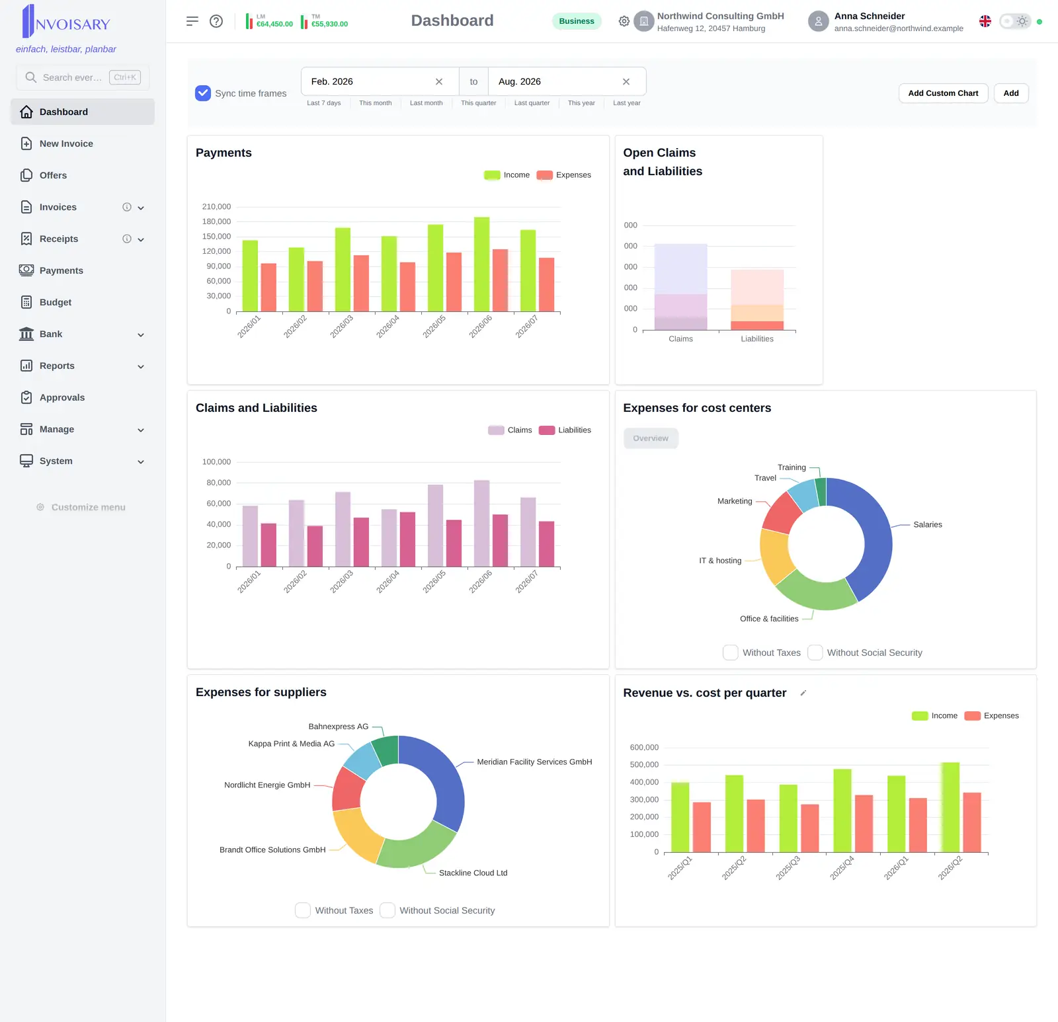Clear the Aug. 2026 end date
The width and height of the screenshot is (1058, 1022).
(626, 81)
